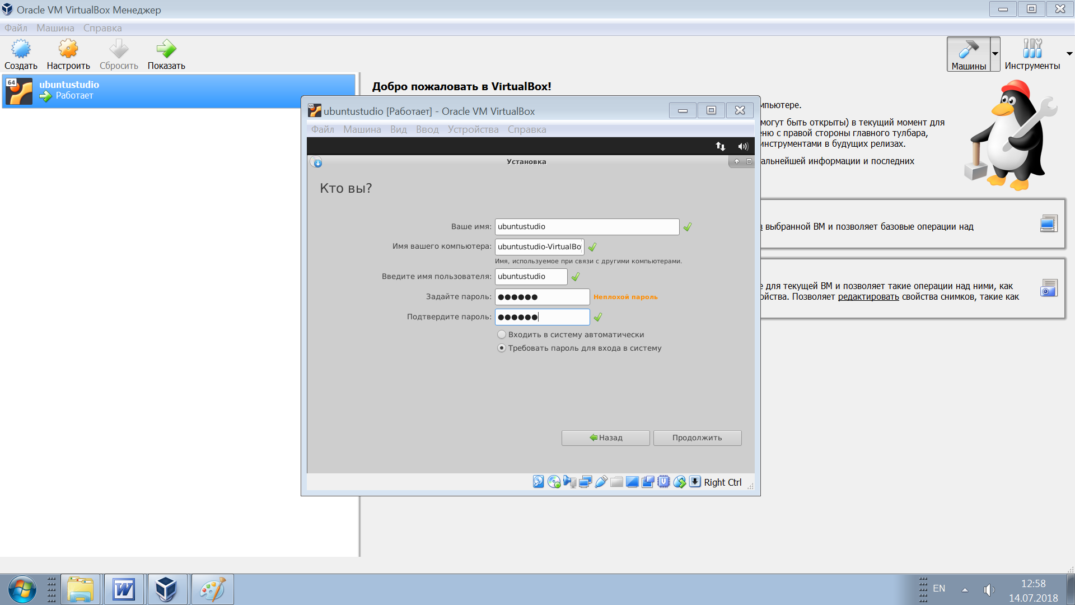Open Файл menu in ubuntustudio VM window
The width and height of the screenshot is (1075, 605).
pos(322,129)
